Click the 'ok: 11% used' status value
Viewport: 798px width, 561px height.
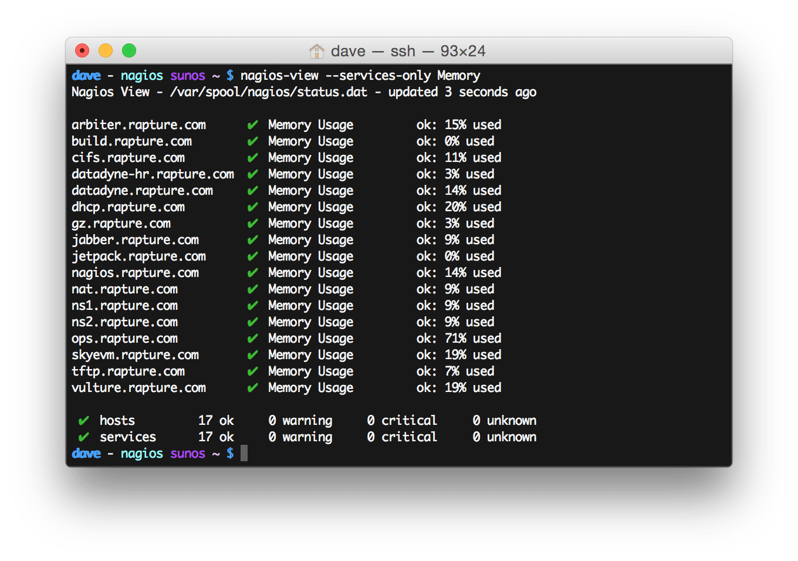[459, 158]
